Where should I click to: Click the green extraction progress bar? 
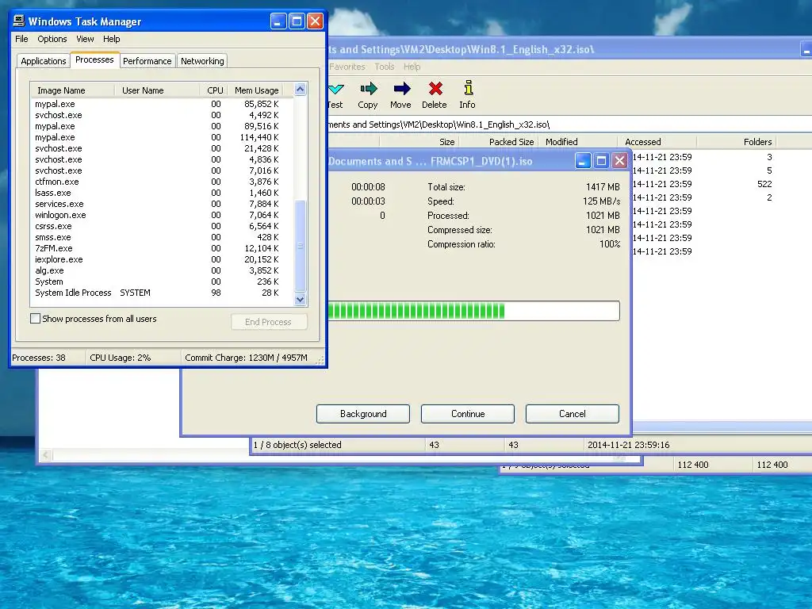pos(473,311)
